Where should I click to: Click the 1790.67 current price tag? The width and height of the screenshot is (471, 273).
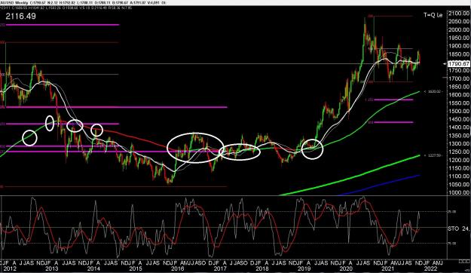click(x=459, y=64)
